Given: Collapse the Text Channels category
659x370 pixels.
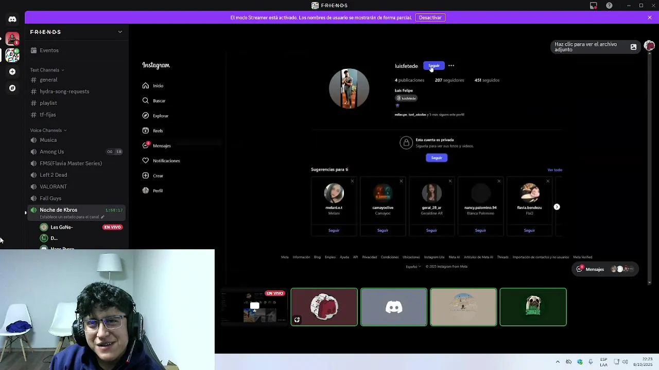Looking at the screenshot, I should [x=47, y=70].
